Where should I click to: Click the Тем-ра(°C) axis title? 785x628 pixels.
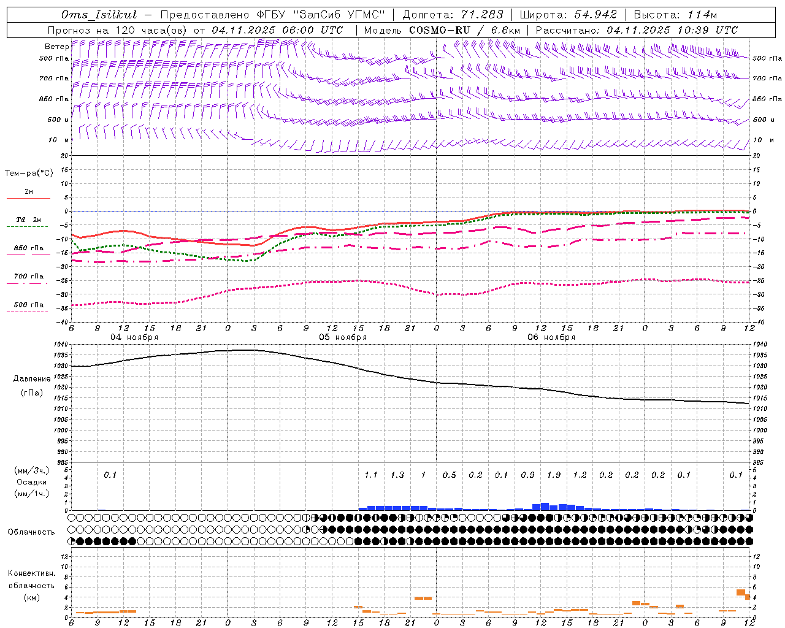29,174
